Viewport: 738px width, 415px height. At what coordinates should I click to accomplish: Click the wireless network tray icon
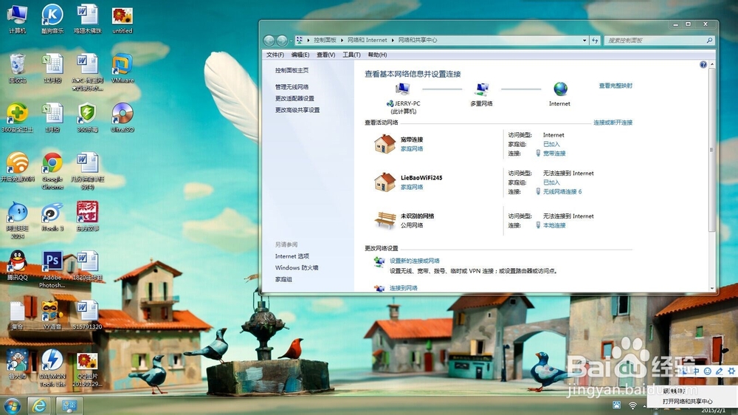pos(633,405)
